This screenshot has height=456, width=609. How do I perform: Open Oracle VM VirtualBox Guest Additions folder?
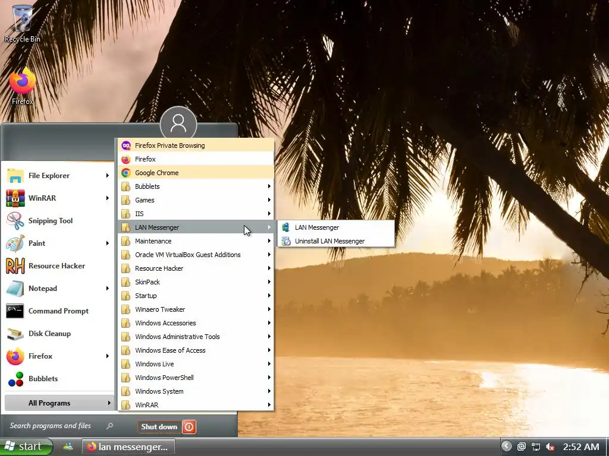pos(196,255)
